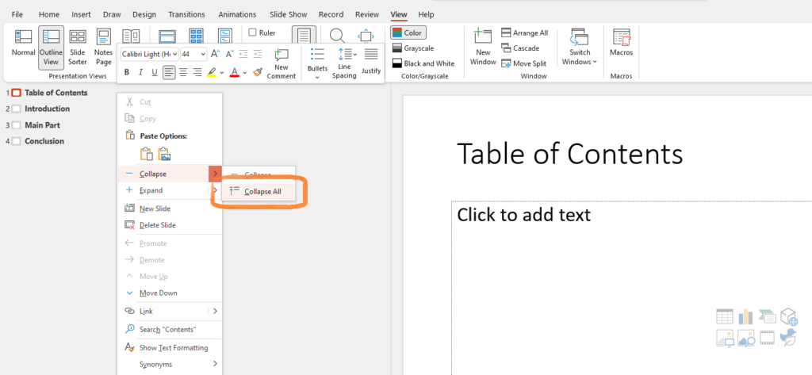Toggle bold in mini toolbar
The height and width of the screenshot is (375, 812).
(x=126, y=72)
